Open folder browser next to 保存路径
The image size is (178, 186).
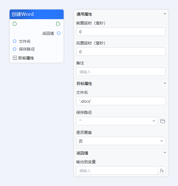coord(163,121)
